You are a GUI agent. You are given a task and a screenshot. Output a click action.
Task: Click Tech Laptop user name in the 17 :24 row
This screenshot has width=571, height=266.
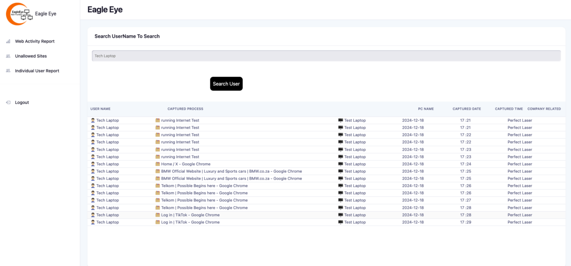pyautogui.click(x=108, y=164)
